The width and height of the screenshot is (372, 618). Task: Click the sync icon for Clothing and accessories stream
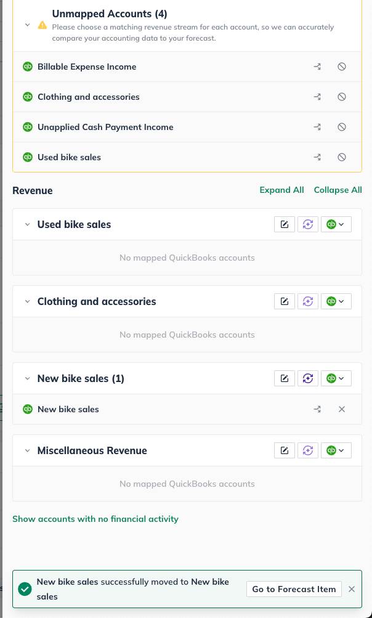307,301
